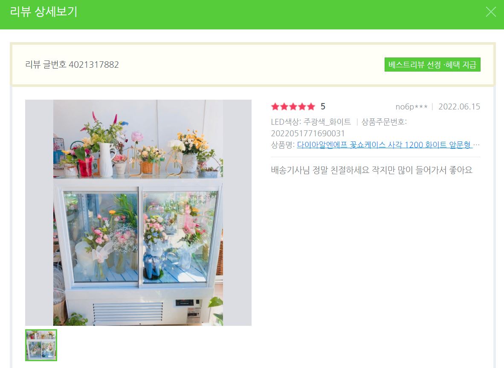
Task: Click the fifth red rating star
Action: [311, 106]
